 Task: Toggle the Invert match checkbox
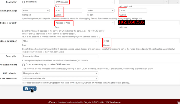pyautogui.click(x=24, y=2)
